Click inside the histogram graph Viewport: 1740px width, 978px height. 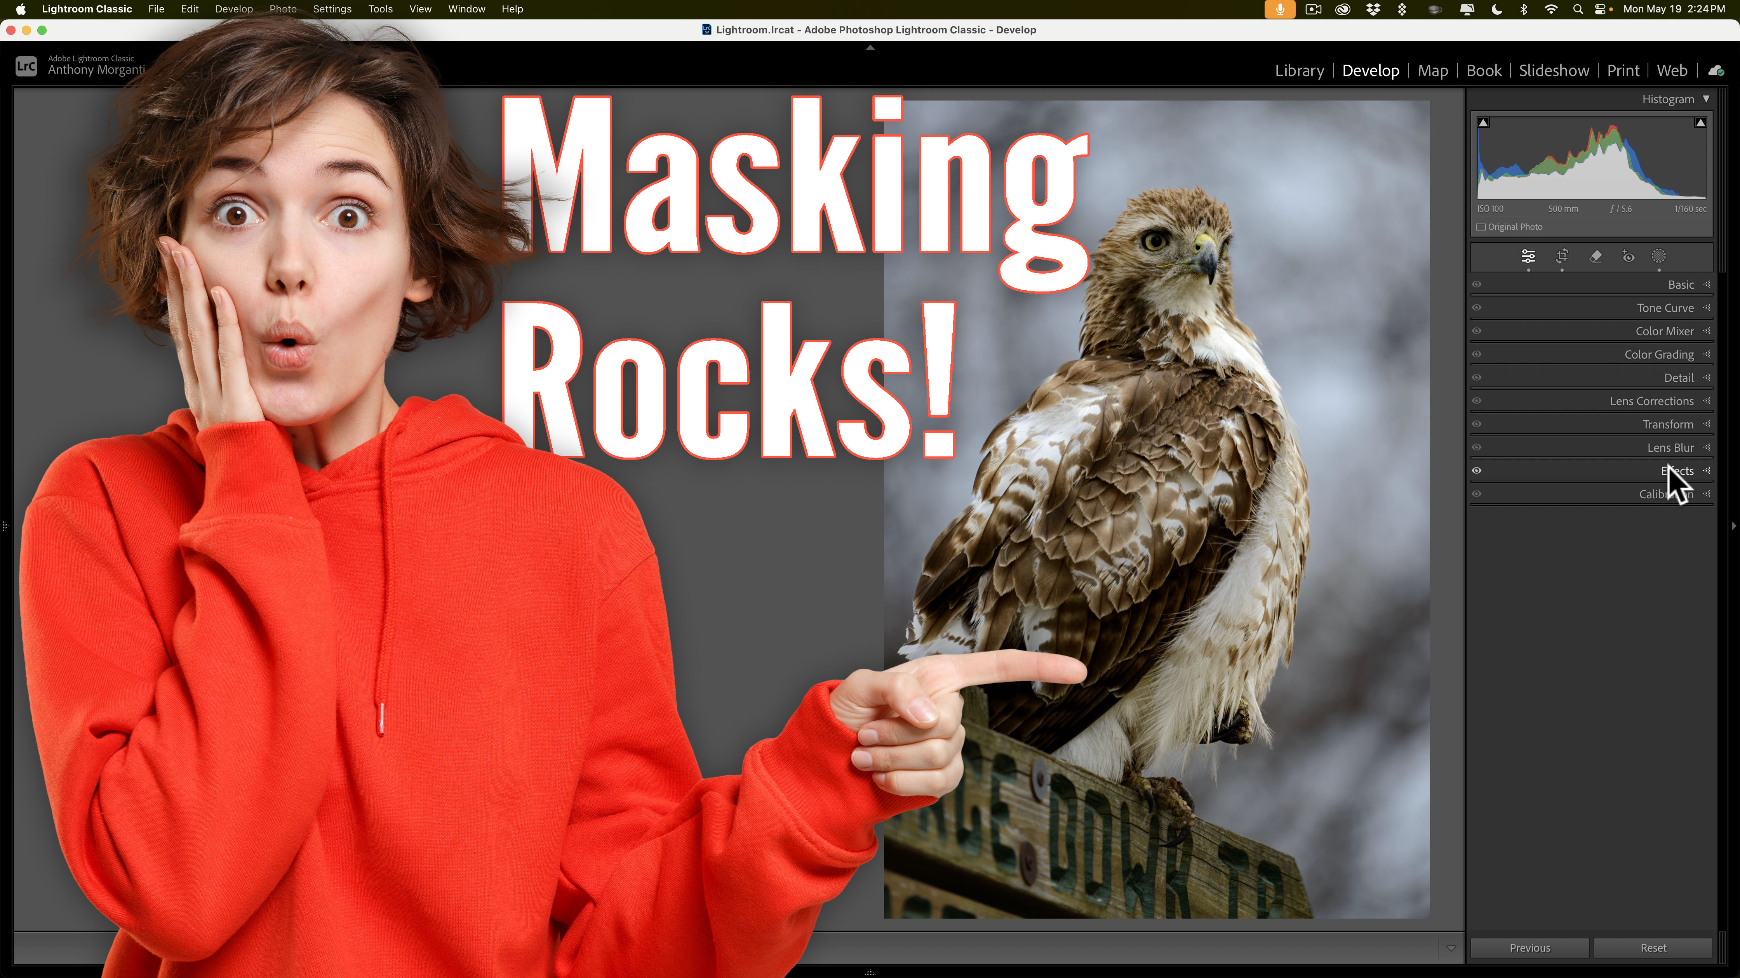click(x=1591, y=158)
